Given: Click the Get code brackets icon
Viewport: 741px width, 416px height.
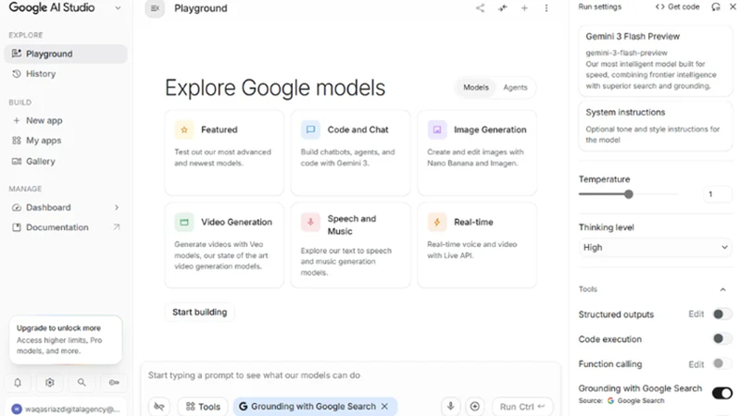Looking at the screenshot, I should tap(659, 6).
